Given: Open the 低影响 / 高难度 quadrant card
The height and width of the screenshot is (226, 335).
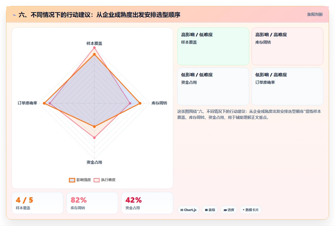Looking at the screenshot, I should (x=287, y=87).
